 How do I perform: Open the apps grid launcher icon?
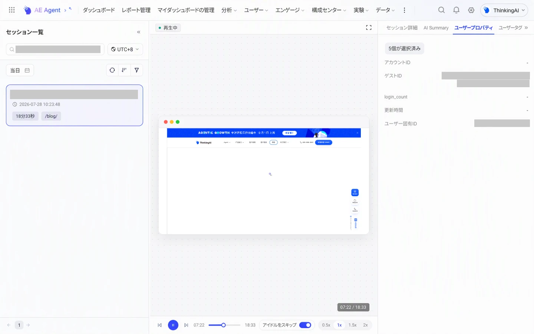11,10
